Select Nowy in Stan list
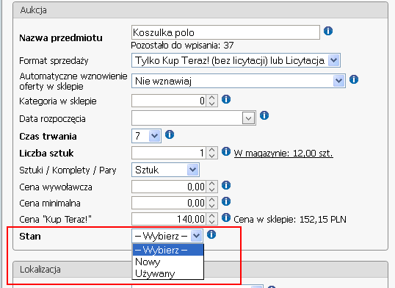 (x=168, y=262)
